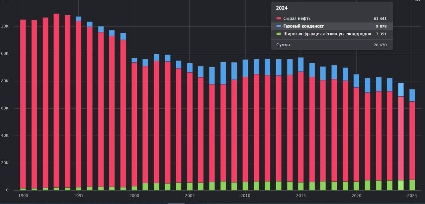Click the highlighted blue segment of 2024 bar
The height and width of the screenshot is (204, 425).
401,90
